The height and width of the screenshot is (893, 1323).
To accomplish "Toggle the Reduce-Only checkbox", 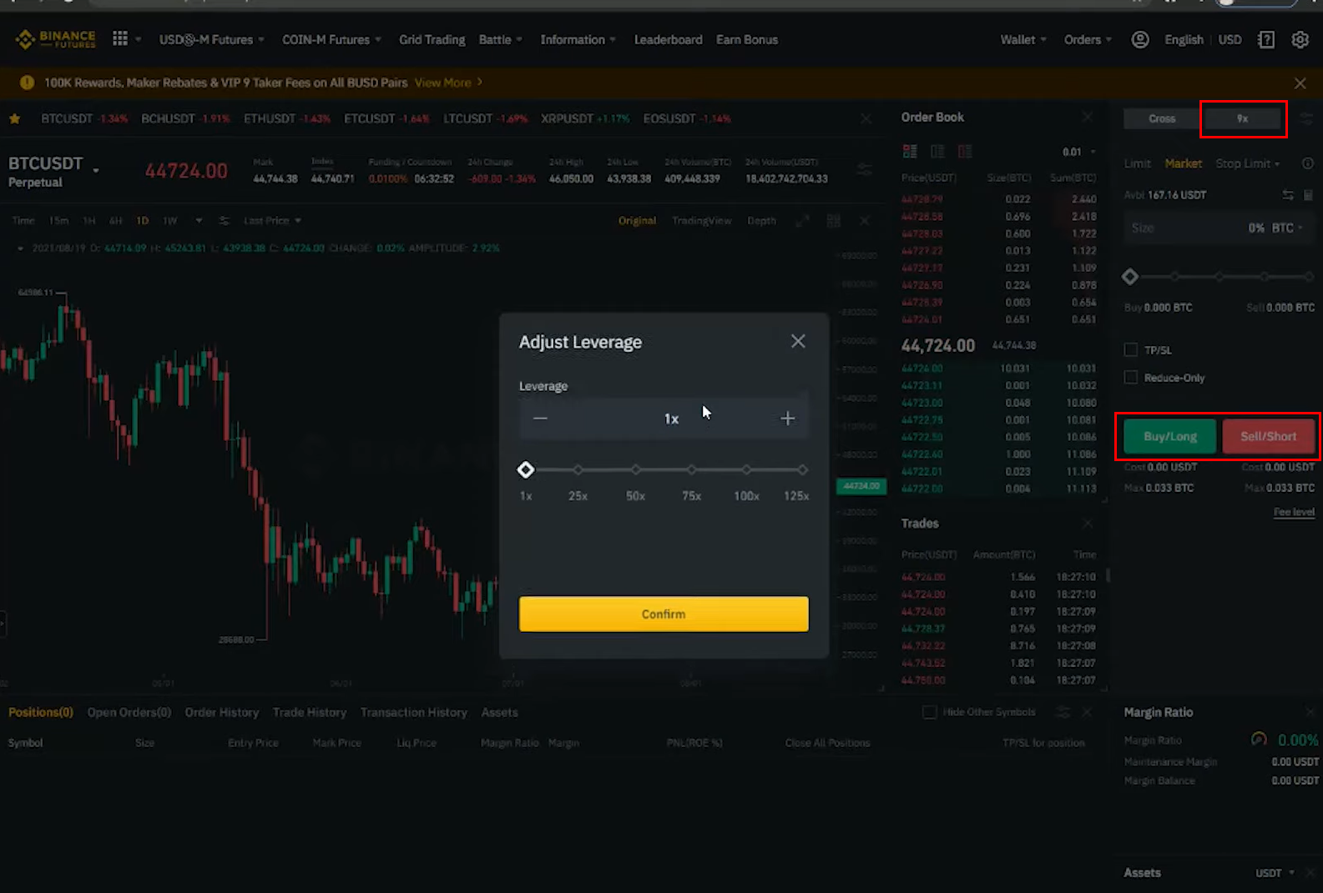I will coord(1131,378).
